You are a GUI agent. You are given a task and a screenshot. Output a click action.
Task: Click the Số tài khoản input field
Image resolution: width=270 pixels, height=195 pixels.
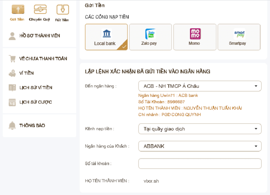point(200,163)
